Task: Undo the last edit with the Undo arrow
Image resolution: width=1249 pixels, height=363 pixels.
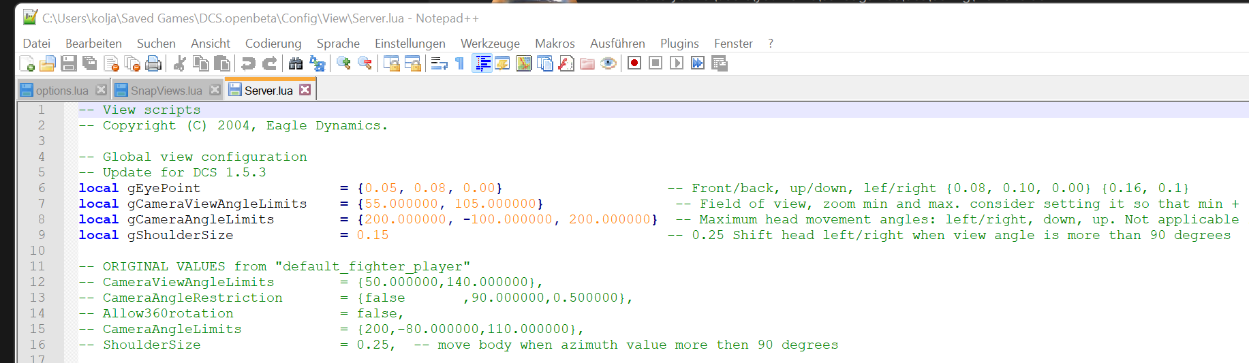Action: (x=248, y=64)
